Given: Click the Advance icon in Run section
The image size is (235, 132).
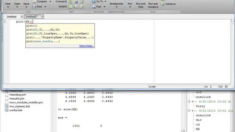Looking at the screenshot, I should 162,4.
